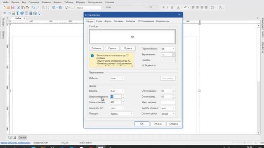Click the Align center icon

[x=197, y=7]
